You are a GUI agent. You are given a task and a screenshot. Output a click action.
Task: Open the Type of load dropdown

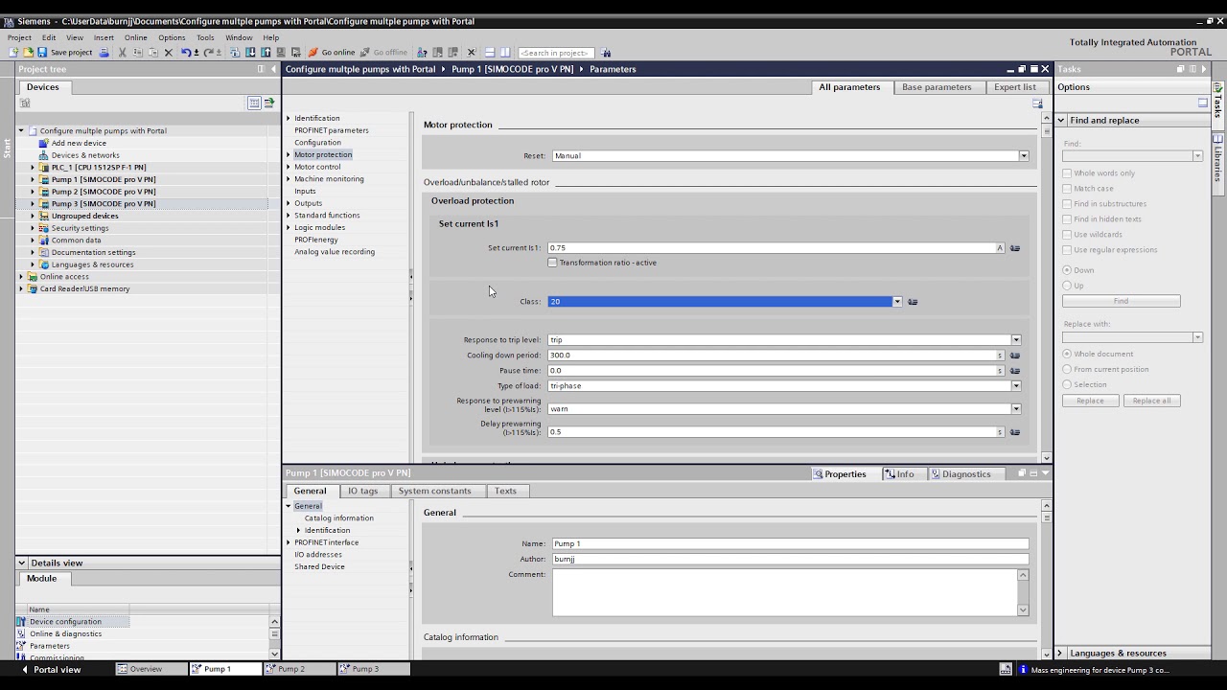coord(1016,386)
